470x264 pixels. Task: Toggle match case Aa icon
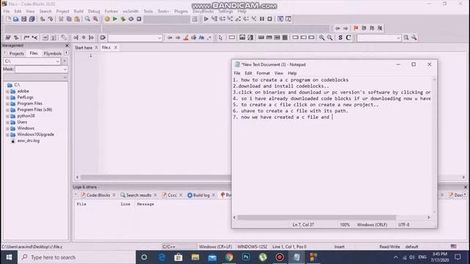tap(201, 37)
